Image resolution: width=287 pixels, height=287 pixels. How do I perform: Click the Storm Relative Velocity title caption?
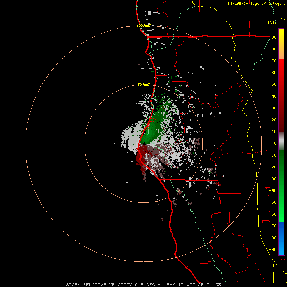[x=143, y=285]
